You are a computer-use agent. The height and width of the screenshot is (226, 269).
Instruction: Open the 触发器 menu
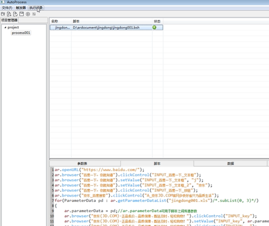click(x=21, y=8)
